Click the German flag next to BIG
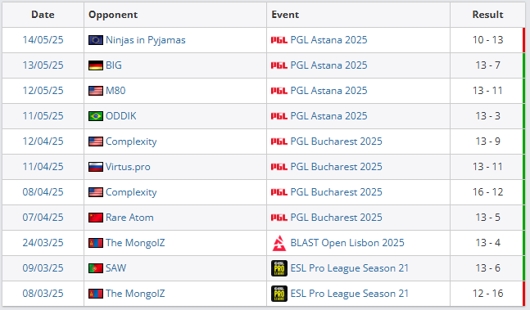The height and width of the screenshot is (310, 530). [96, 65]
